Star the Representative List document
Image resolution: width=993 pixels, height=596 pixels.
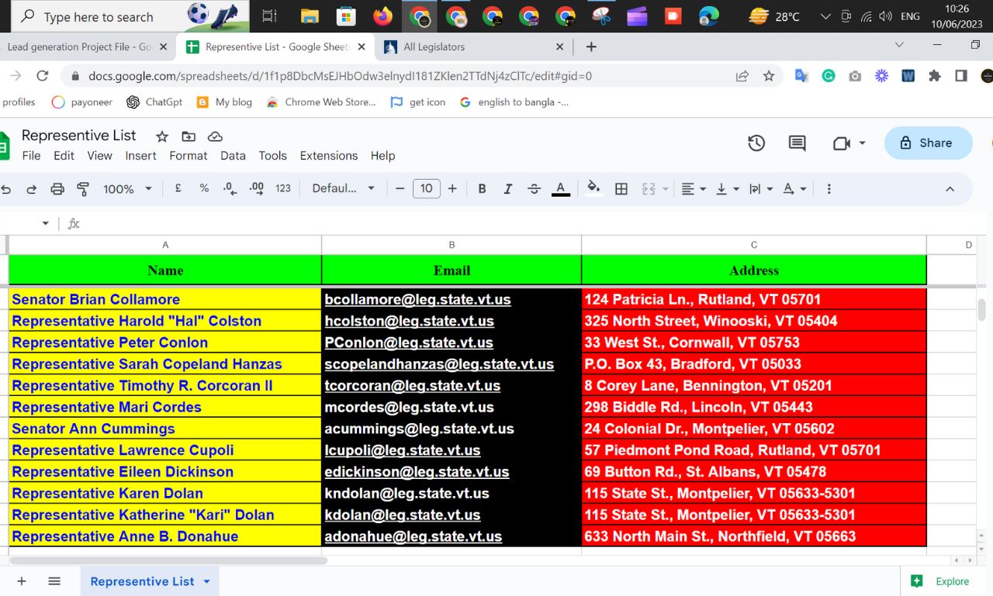point(161,136)
